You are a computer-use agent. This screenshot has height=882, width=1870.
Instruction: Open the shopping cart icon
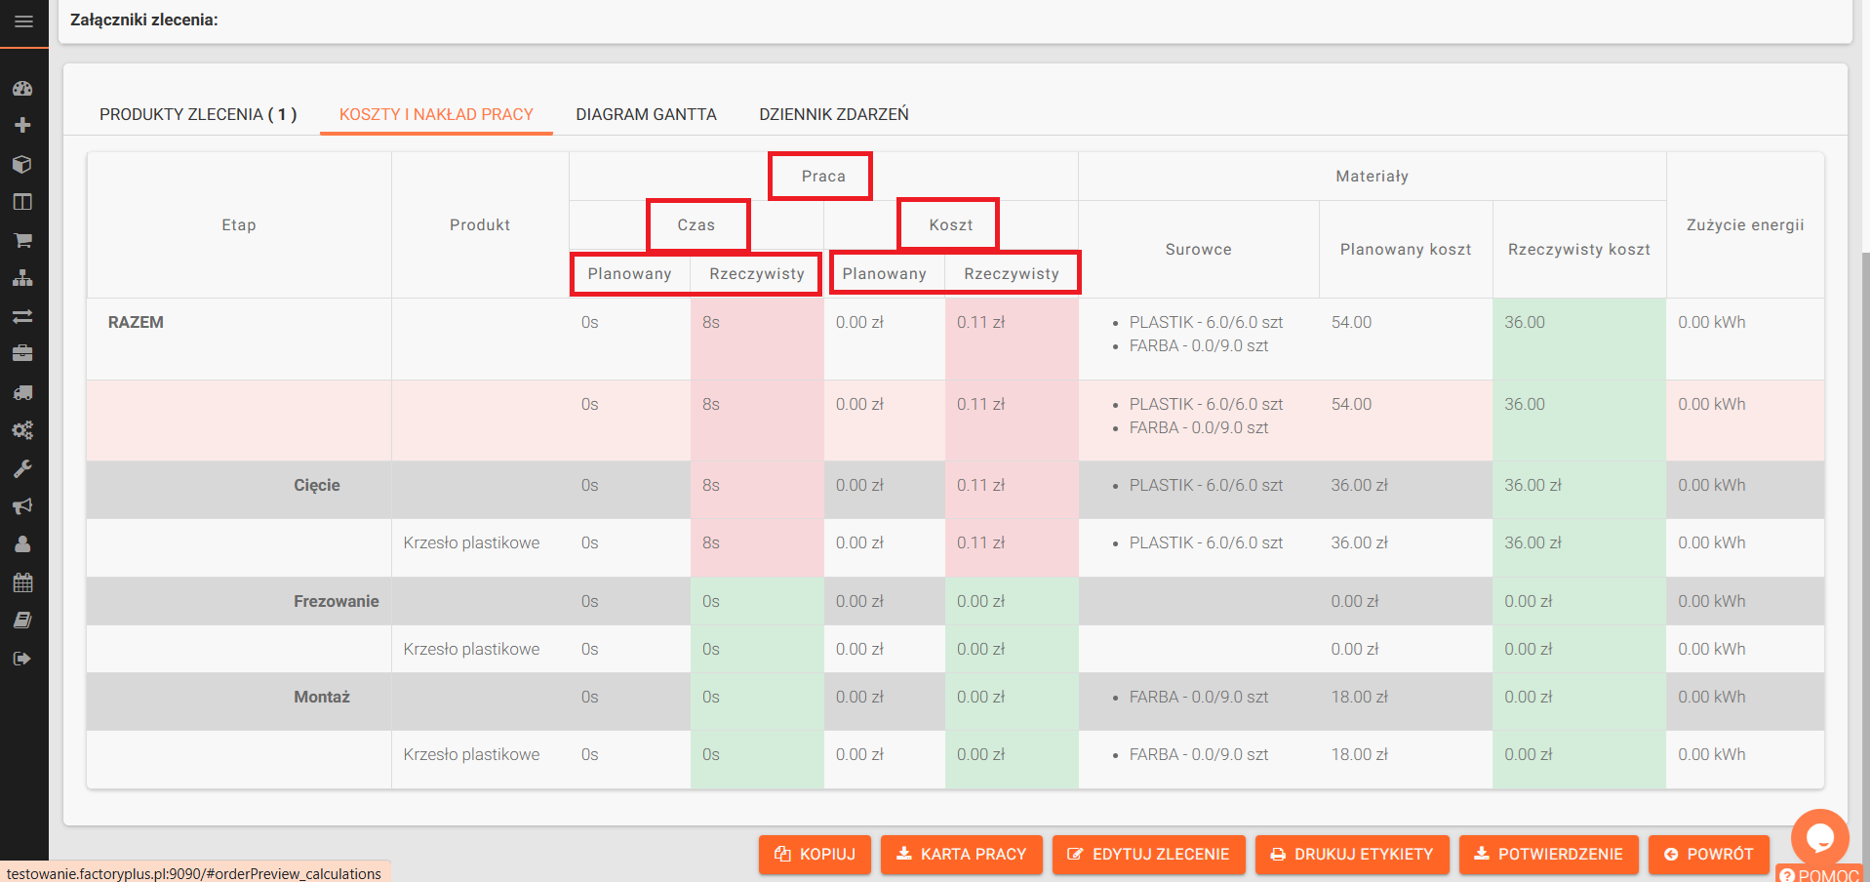22,240
